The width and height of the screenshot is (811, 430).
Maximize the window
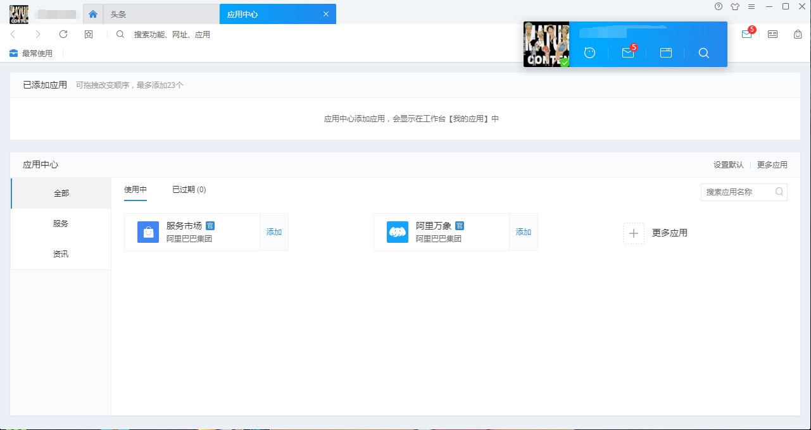point(786,6)
